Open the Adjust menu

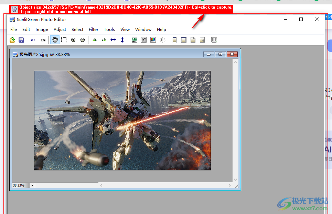click(x=60, y=30)
